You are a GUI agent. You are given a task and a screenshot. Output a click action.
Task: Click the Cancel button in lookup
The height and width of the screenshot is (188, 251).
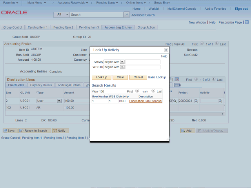click(x=138, y=77)
